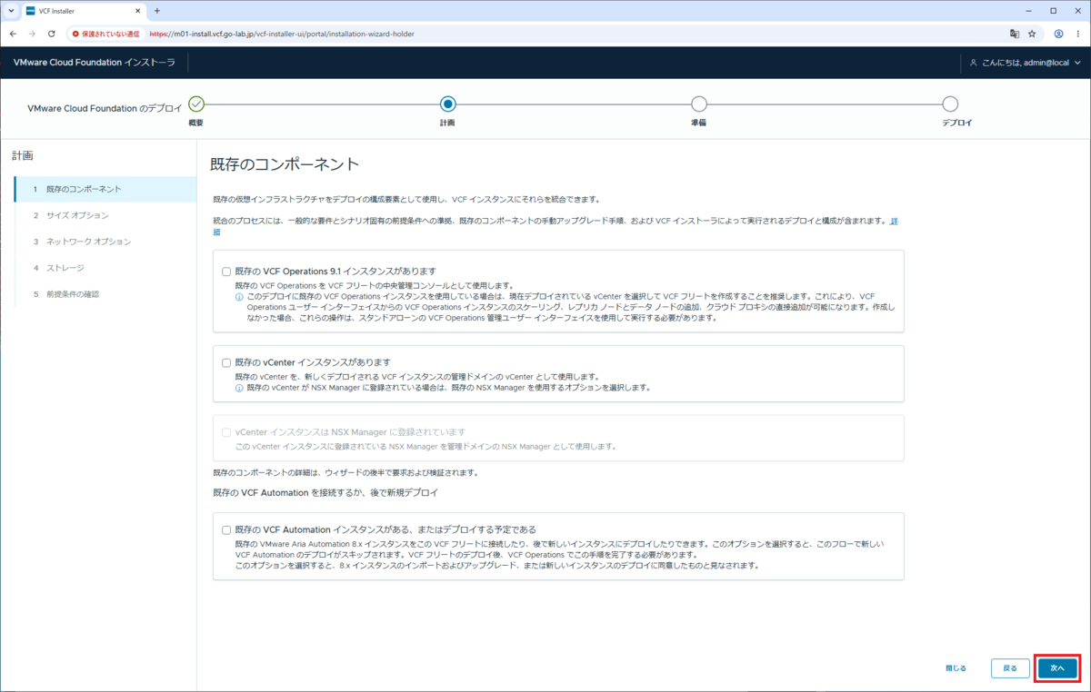Click the VMware Cloud Foundation のデプロイ label
The height and width of the screenshot is (692, 1091).
(105, 107)
